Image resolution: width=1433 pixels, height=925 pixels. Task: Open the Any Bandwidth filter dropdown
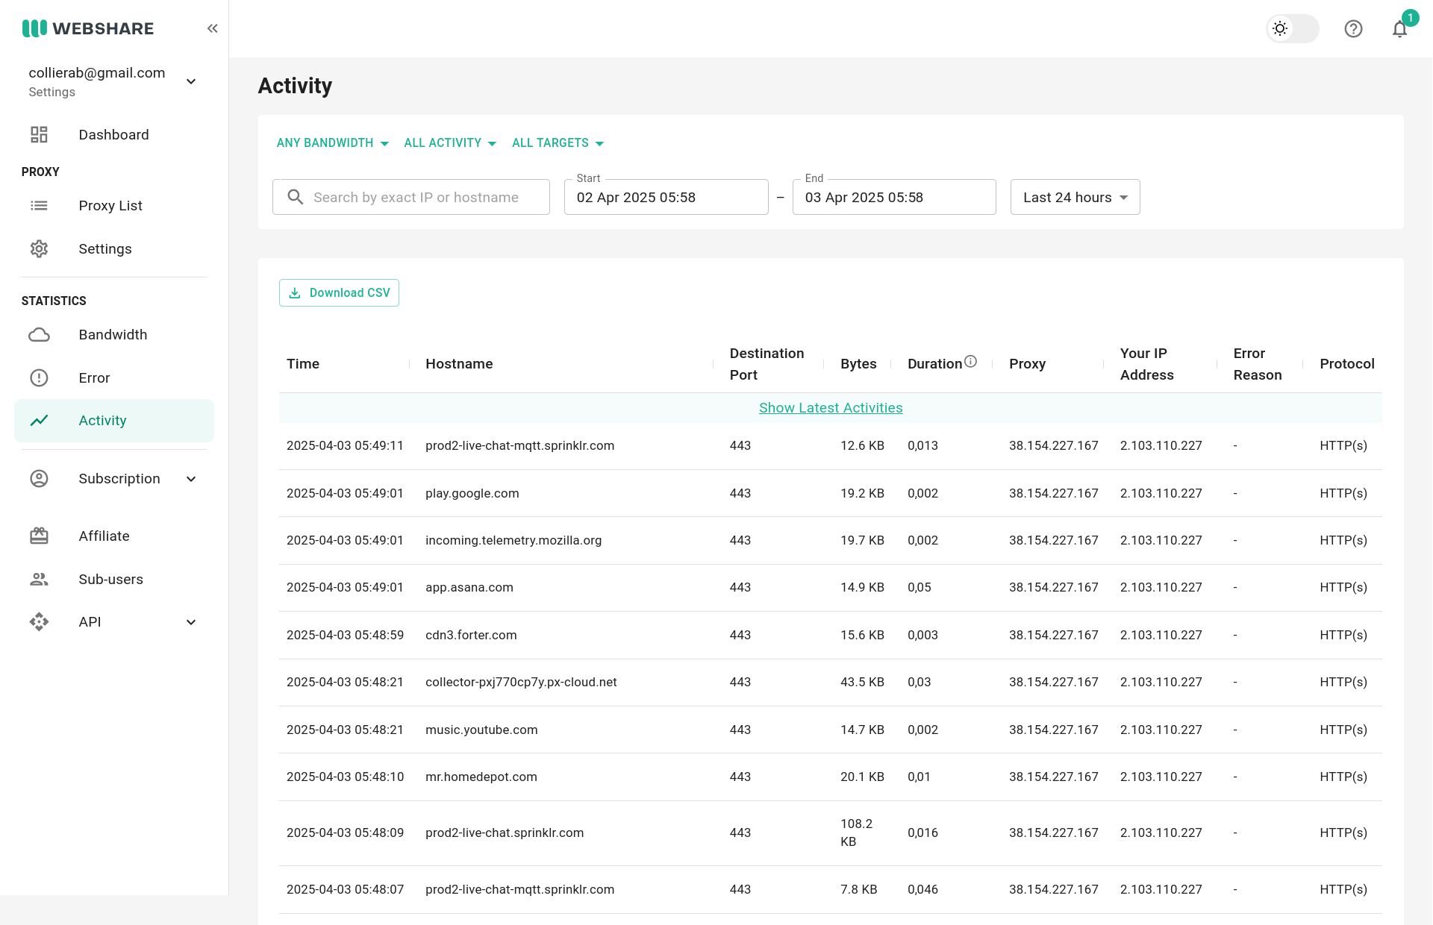tap(332, 143)
